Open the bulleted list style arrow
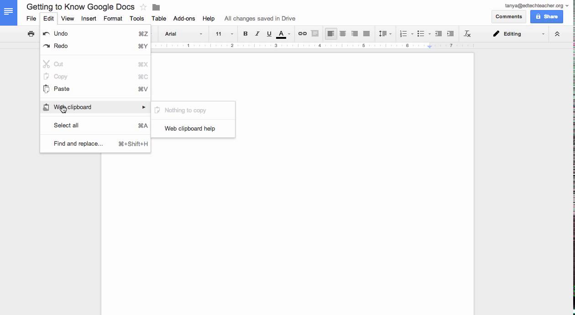575x315 pixels. 429,34
